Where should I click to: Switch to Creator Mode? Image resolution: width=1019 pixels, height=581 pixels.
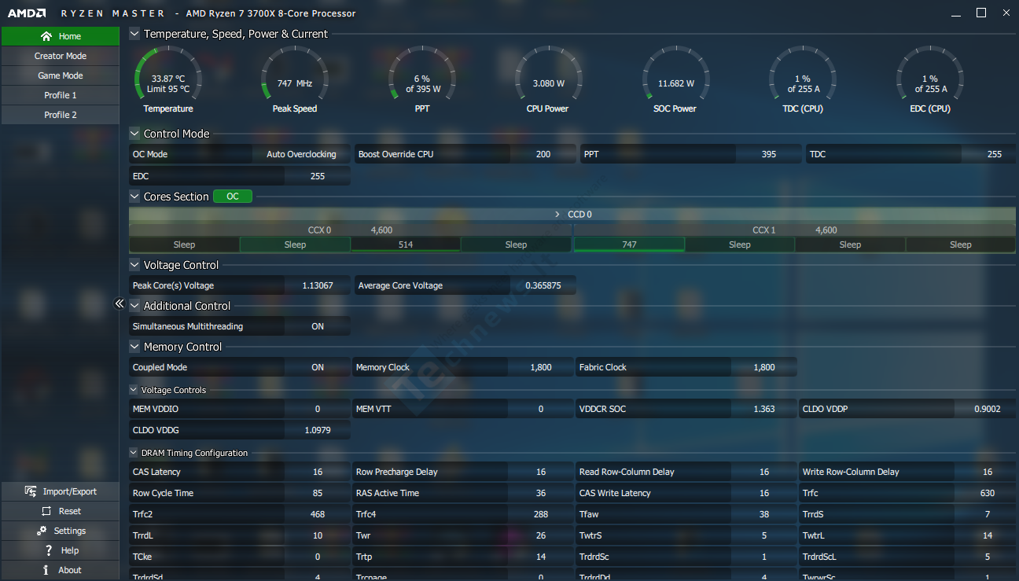61,56
